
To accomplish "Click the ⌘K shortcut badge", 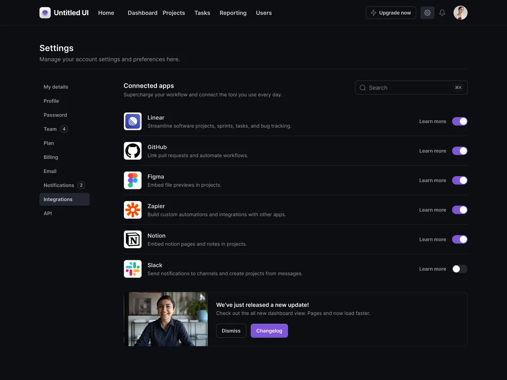I will click(458, 88).
